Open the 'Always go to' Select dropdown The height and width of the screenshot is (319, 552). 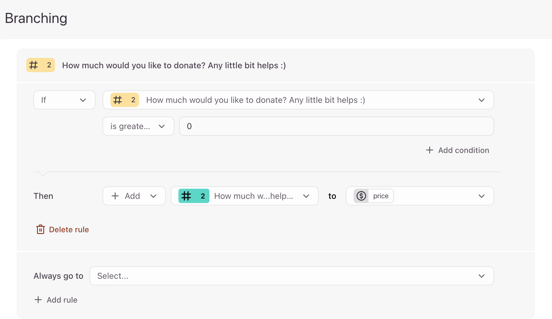292,276
